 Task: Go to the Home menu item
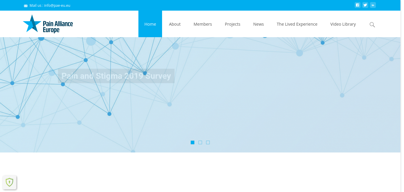(150, 24)
